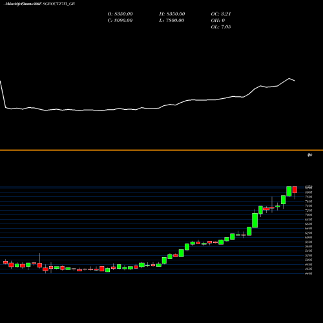Click the latest red candlestick
Screen dimensions: 323x323
(295, 190)
